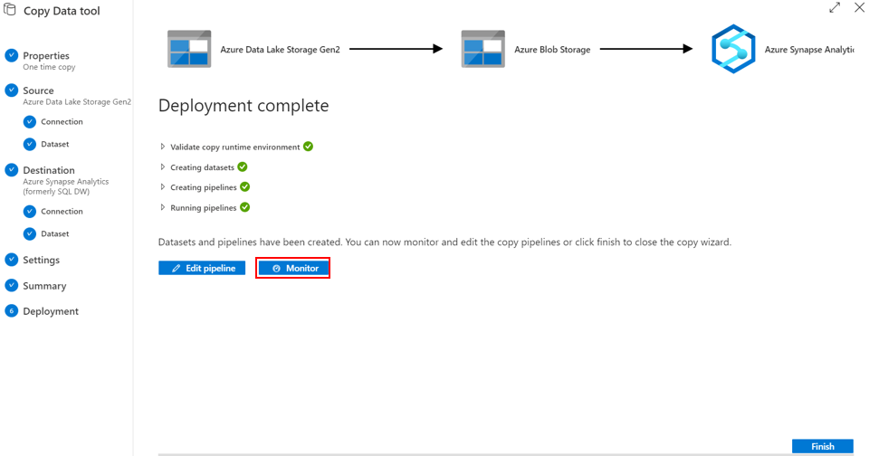
Task: Click the pencil icon on Edit pipeline
Action: point(177,268)
